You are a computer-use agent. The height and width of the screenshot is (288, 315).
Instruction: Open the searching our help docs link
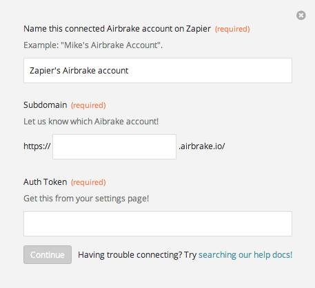pyautogui.click(x=245, y=255)
